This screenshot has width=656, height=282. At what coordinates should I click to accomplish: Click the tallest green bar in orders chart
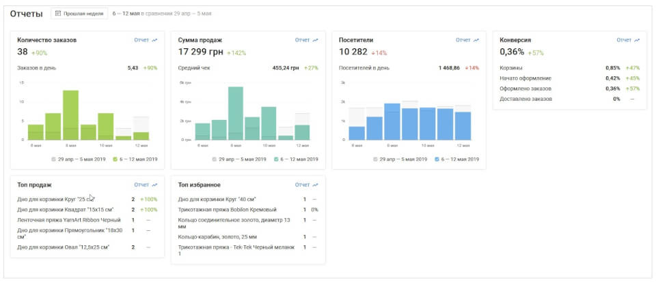coord(70,116)
